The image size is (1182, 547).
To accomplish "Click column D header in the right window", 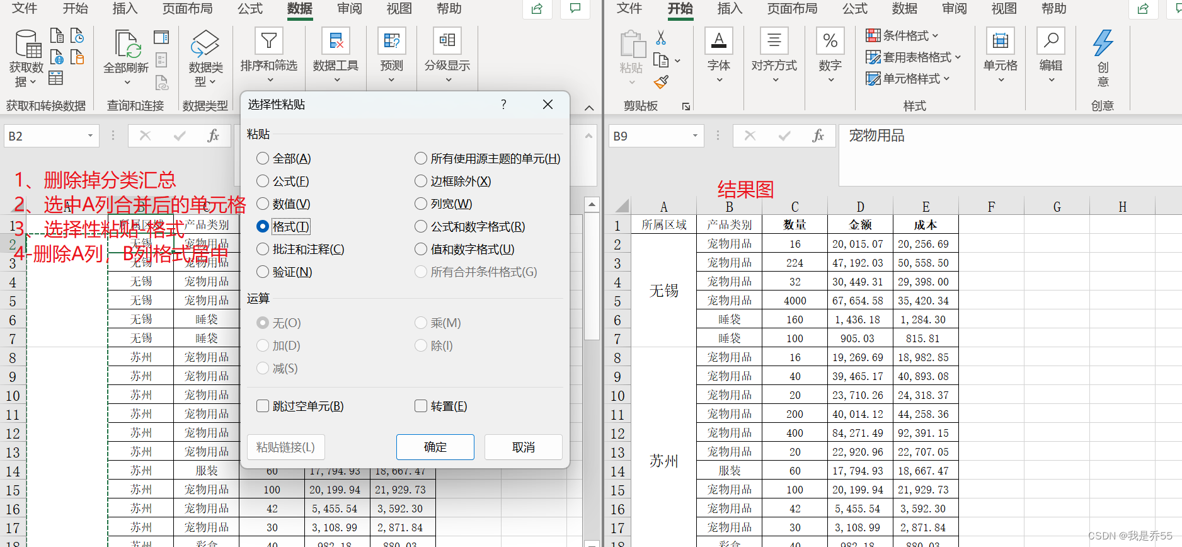I will (x=861, y=207).
